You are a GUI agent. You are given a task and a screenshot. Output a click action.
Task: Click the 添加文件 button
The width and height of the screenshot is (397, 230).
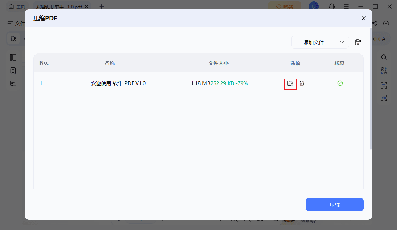[x=314, y=42]
